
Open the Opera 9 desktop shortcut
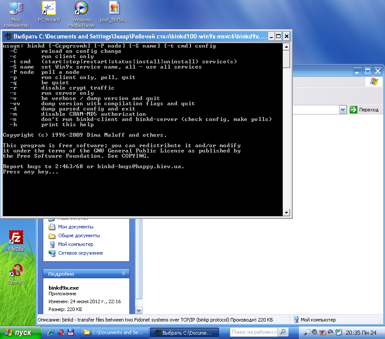(16, 273)
